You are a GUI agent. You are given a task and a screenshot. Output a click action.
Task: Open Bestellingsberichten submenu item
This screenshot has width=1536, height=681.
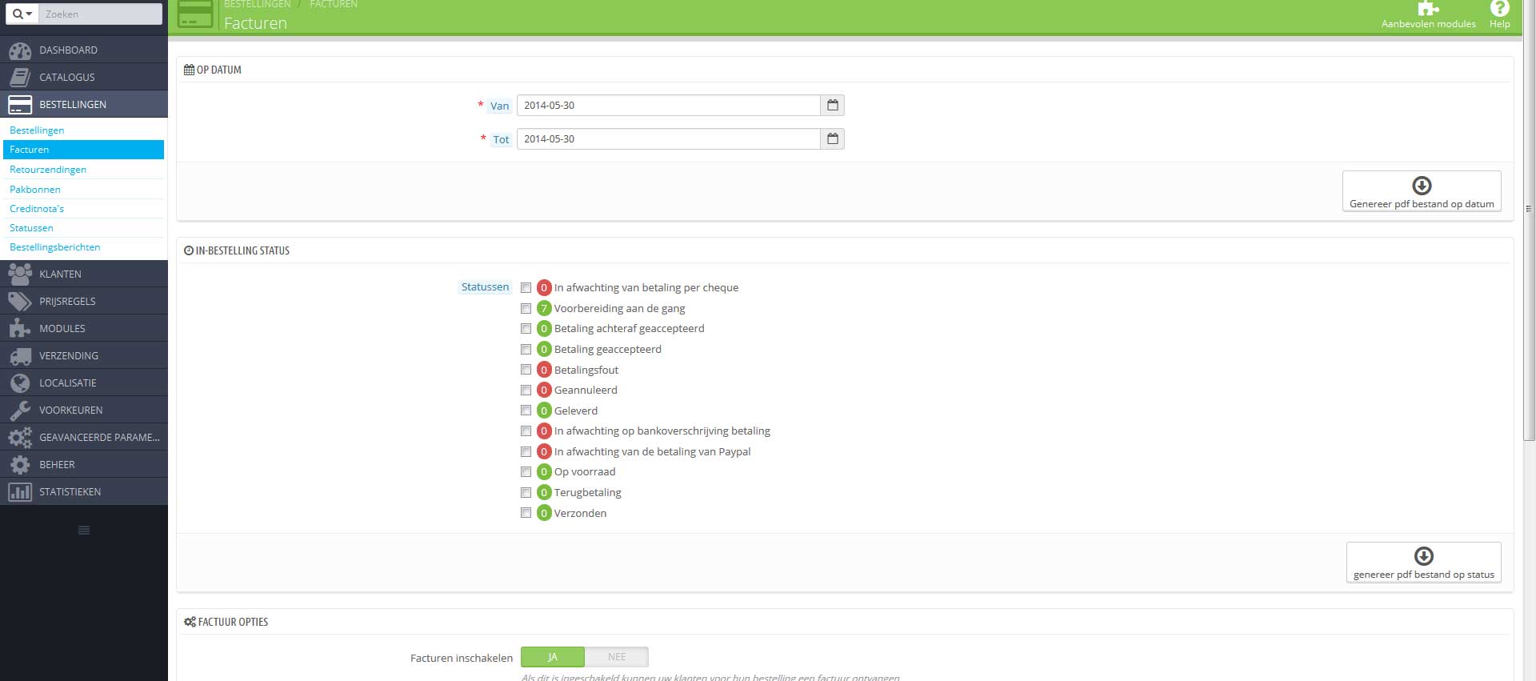click(55, 247)
